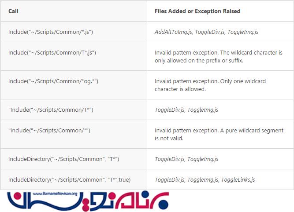Click the Include("~/Scripts/Common/*.js") call cell
The width and height of the screenshot is (294, 212).
(x=51, y=32)
